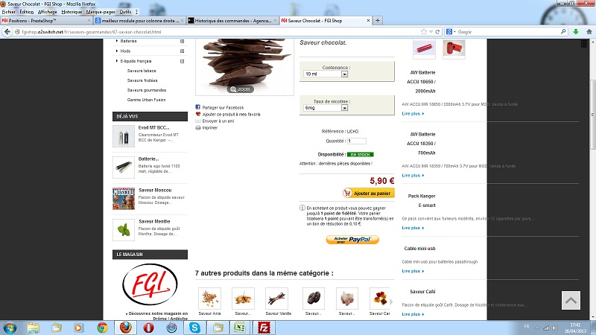Click Lire plus under AW Batterie 18650
596x335 pixels.
[x=413, y=114]
